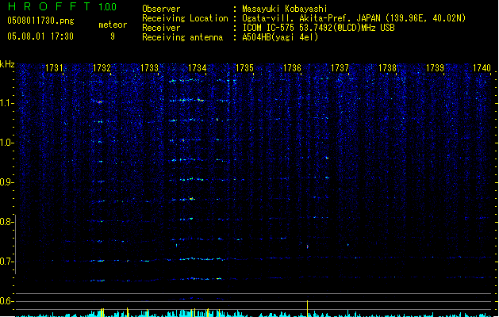Click receiver value ICOM IC-575 53.7492 MHz USB

pos(319,28)
